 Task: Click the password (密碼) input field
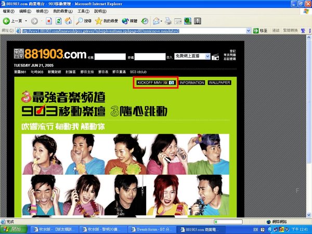point(150,57)
